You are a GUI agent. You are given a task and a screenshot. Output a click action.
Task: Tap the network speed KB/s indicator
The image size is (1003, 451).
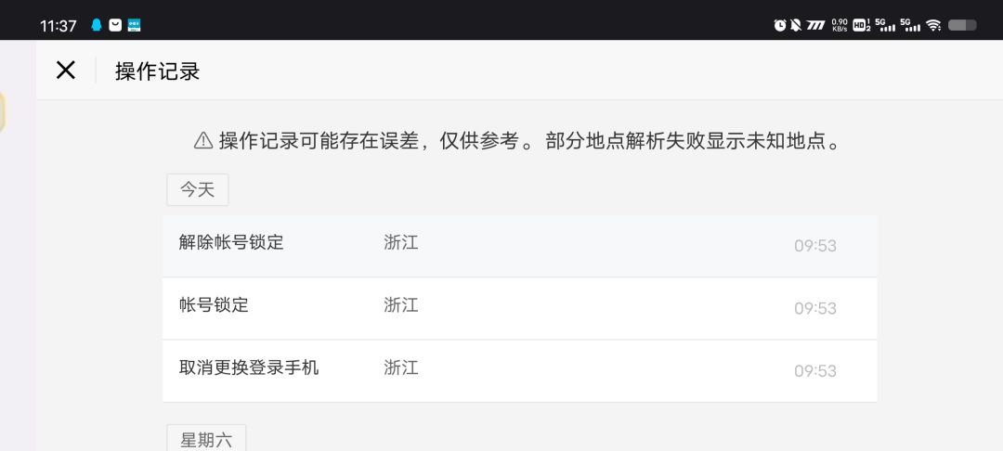point(840,25)
